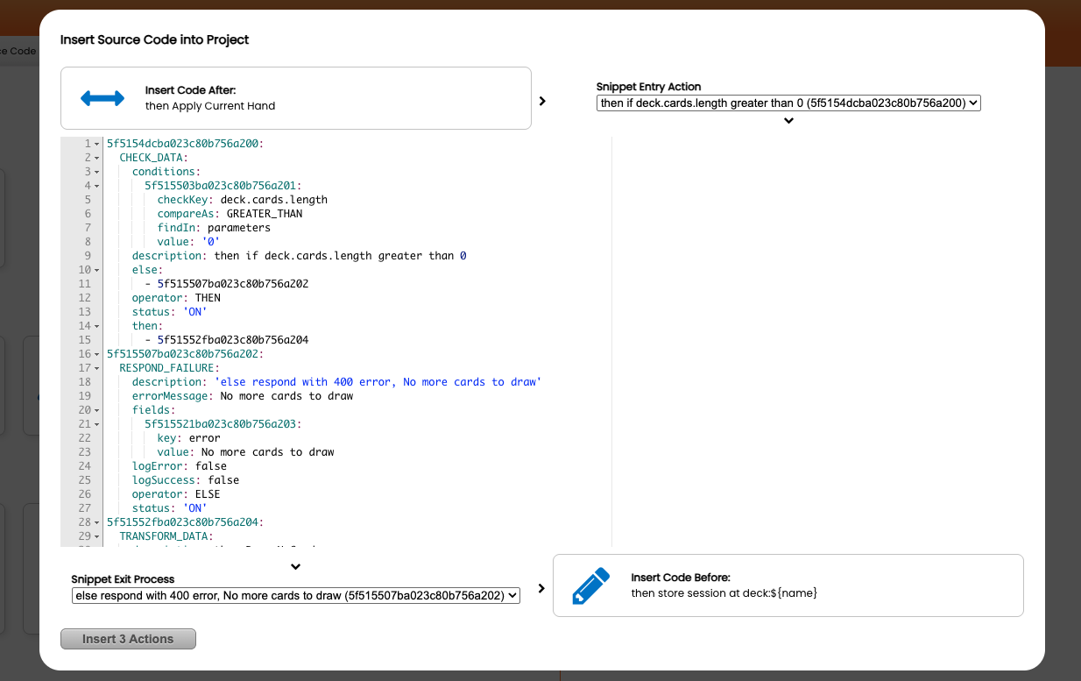1081x681 pixels.
Task: Click the line number 19 in editor gutter
Action: tap(85, 396)
